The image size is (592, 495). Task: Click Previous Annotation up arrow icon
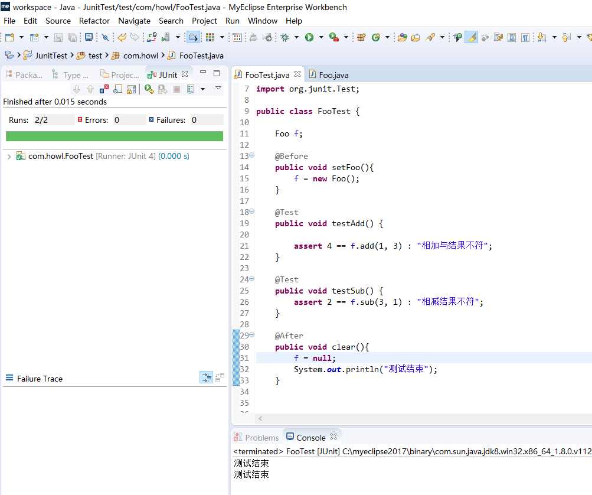pos(567,37)
